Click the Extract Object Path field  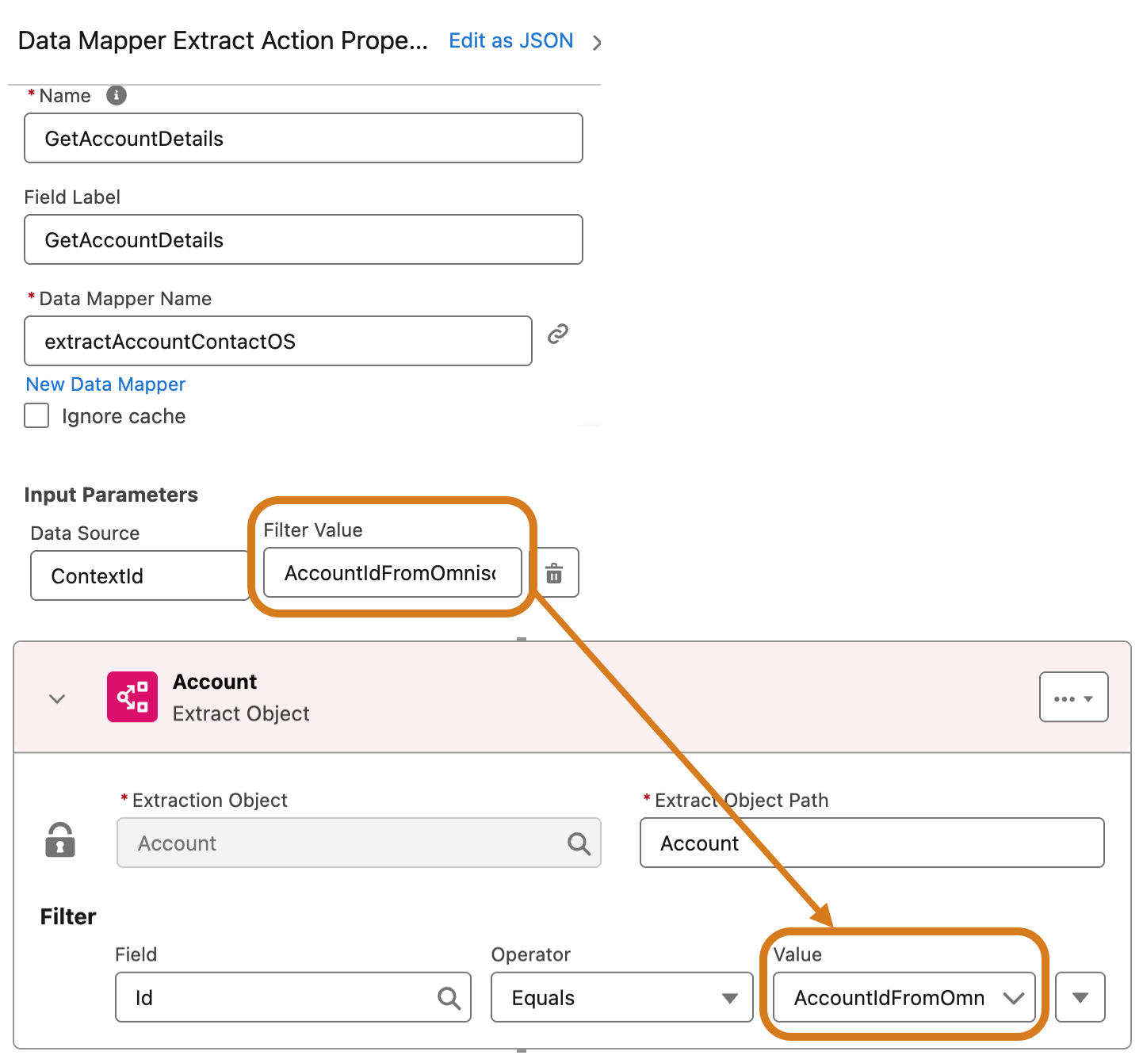pos(872,843)
